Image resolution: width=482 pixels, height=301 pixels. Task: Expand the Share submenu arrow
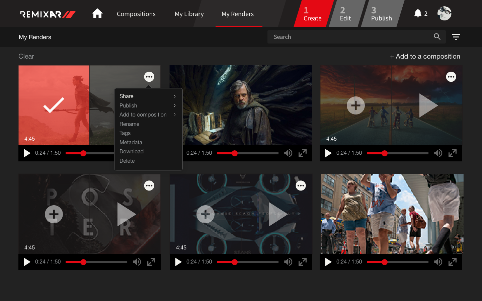(x=175, y=96)
